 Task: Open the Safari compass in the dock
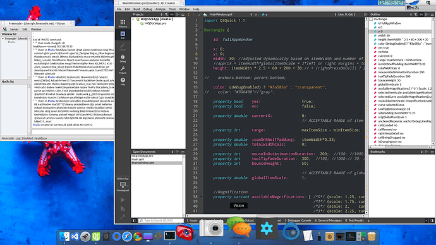[127, 236]
